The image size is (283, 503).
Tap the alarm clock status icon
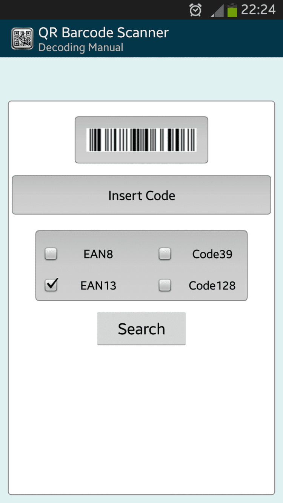pyautogui.click(x=195, y=10)
